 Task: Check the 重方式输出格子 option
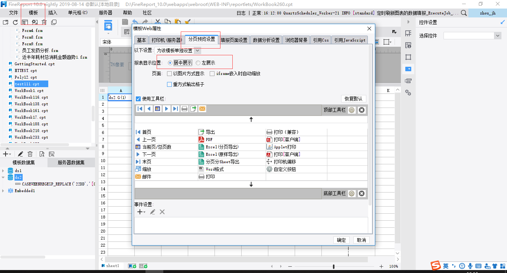169,85
